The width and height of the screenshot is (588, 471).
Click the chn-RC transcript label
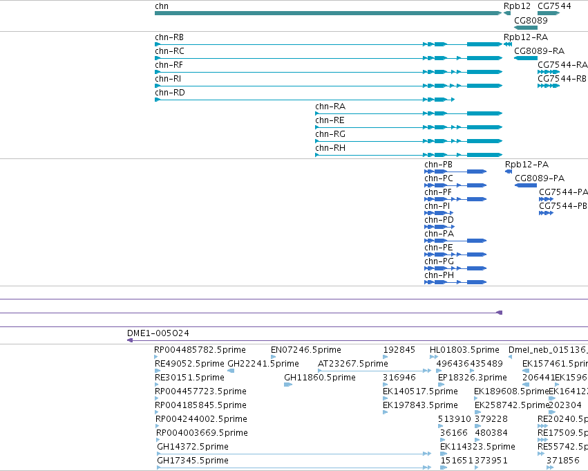coord(169,51)
